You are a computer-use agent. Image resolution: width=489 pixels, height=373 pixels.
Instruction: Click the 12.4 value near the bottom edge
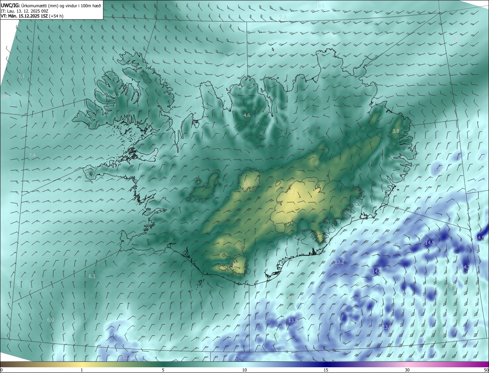127,357
